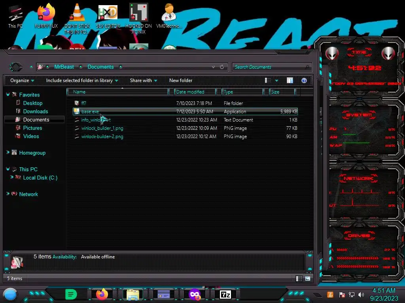Open network status tray icon
Image resolution: width=405 pixels, height=303 pixels.
(352, 294)
